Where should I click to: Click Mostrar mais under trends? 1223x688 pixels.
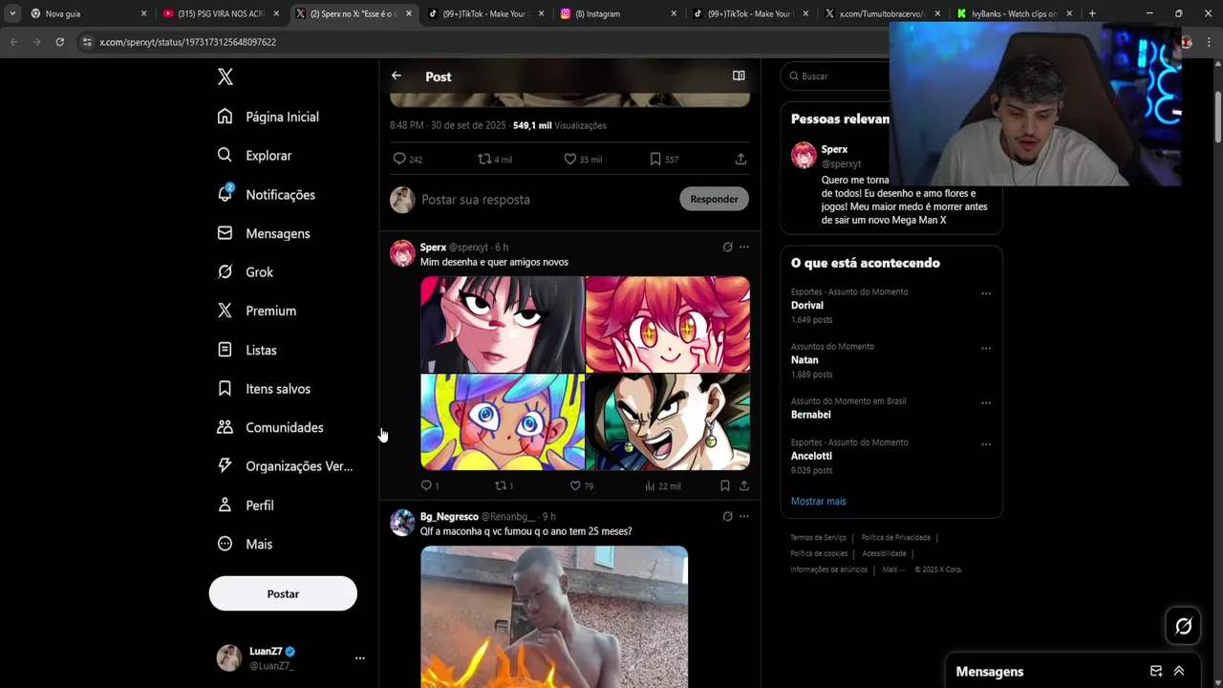(818, 501)
